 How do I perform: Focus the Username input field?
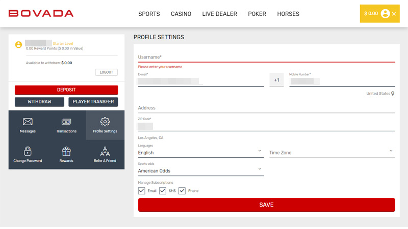pos(266,58)
